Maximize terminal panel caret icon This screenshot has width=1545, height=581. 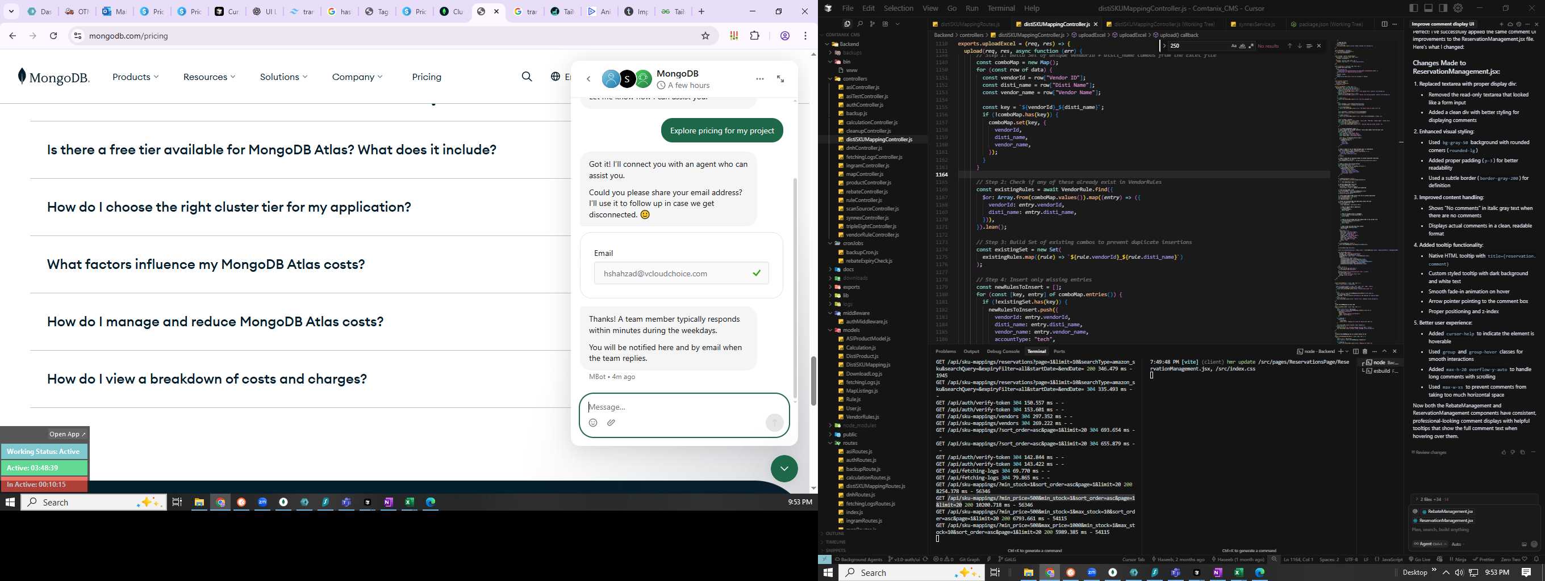coord(1385,352)
